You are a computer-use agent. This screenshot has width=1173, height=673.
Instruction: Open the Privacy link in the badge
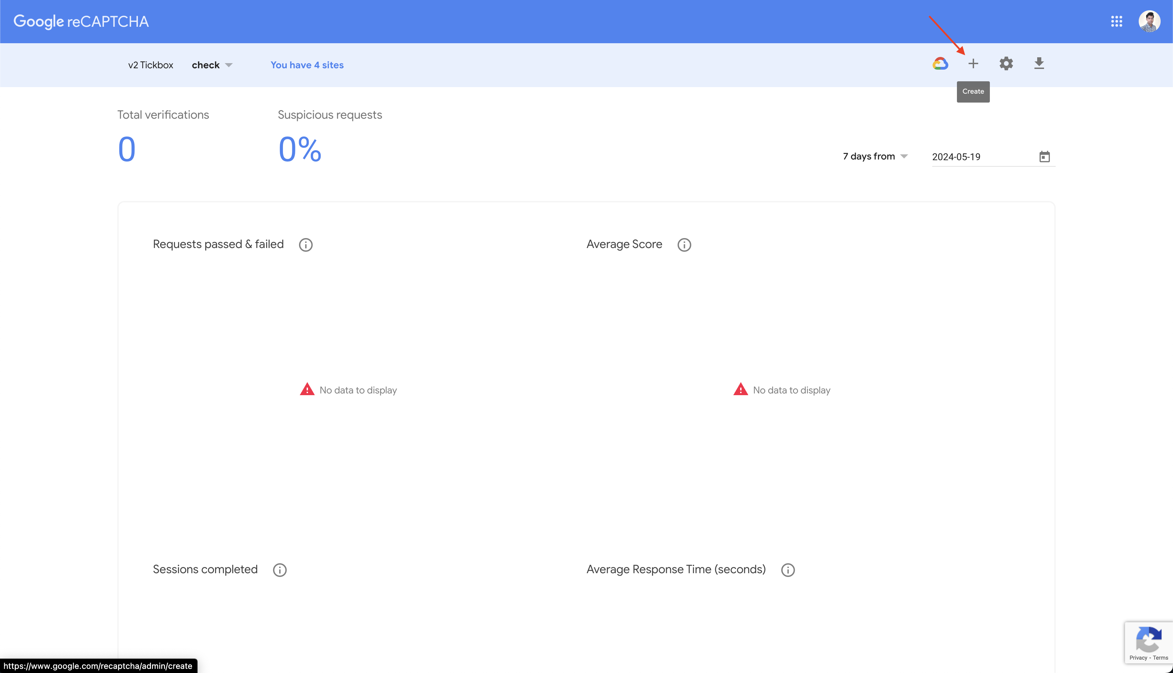1138,658
